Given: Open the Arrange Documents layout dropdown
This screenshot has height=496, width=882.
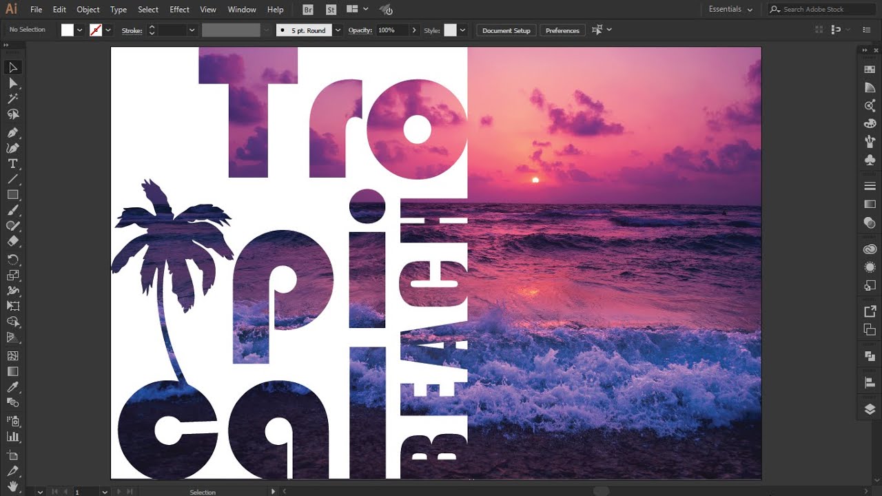Looking at the screenshot, I should pos(357,10).
